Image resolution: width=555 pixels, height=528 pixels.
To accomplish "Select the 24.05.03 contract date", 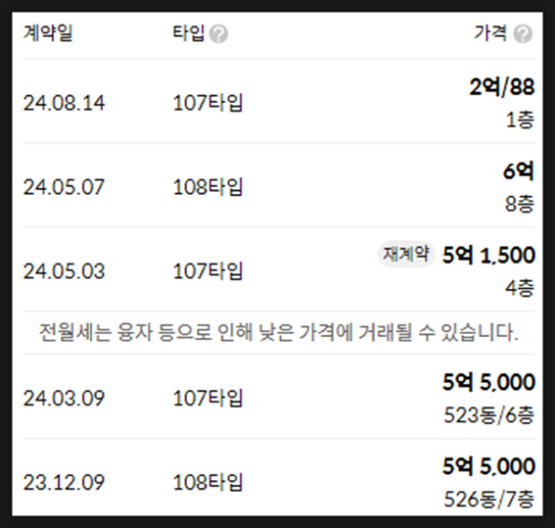I will click(64, 271).
